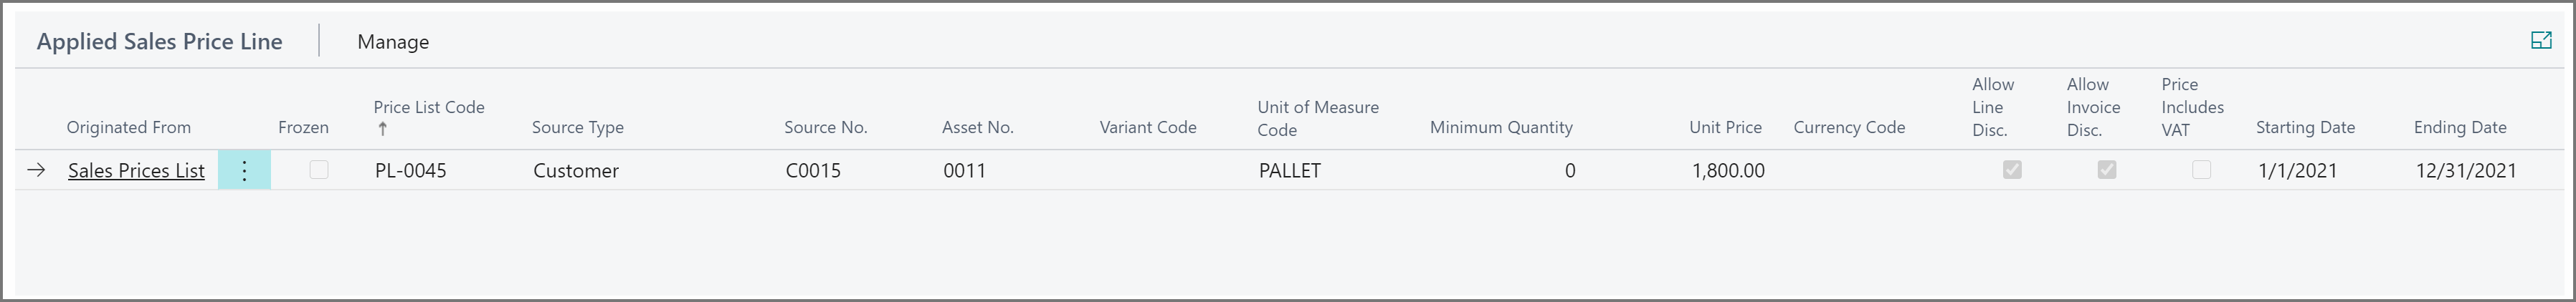Image resolution: width=2576 pixels, height=302 pixels.
Task: Click the row selection arrow indicator
Action: (x=36, y=170)
